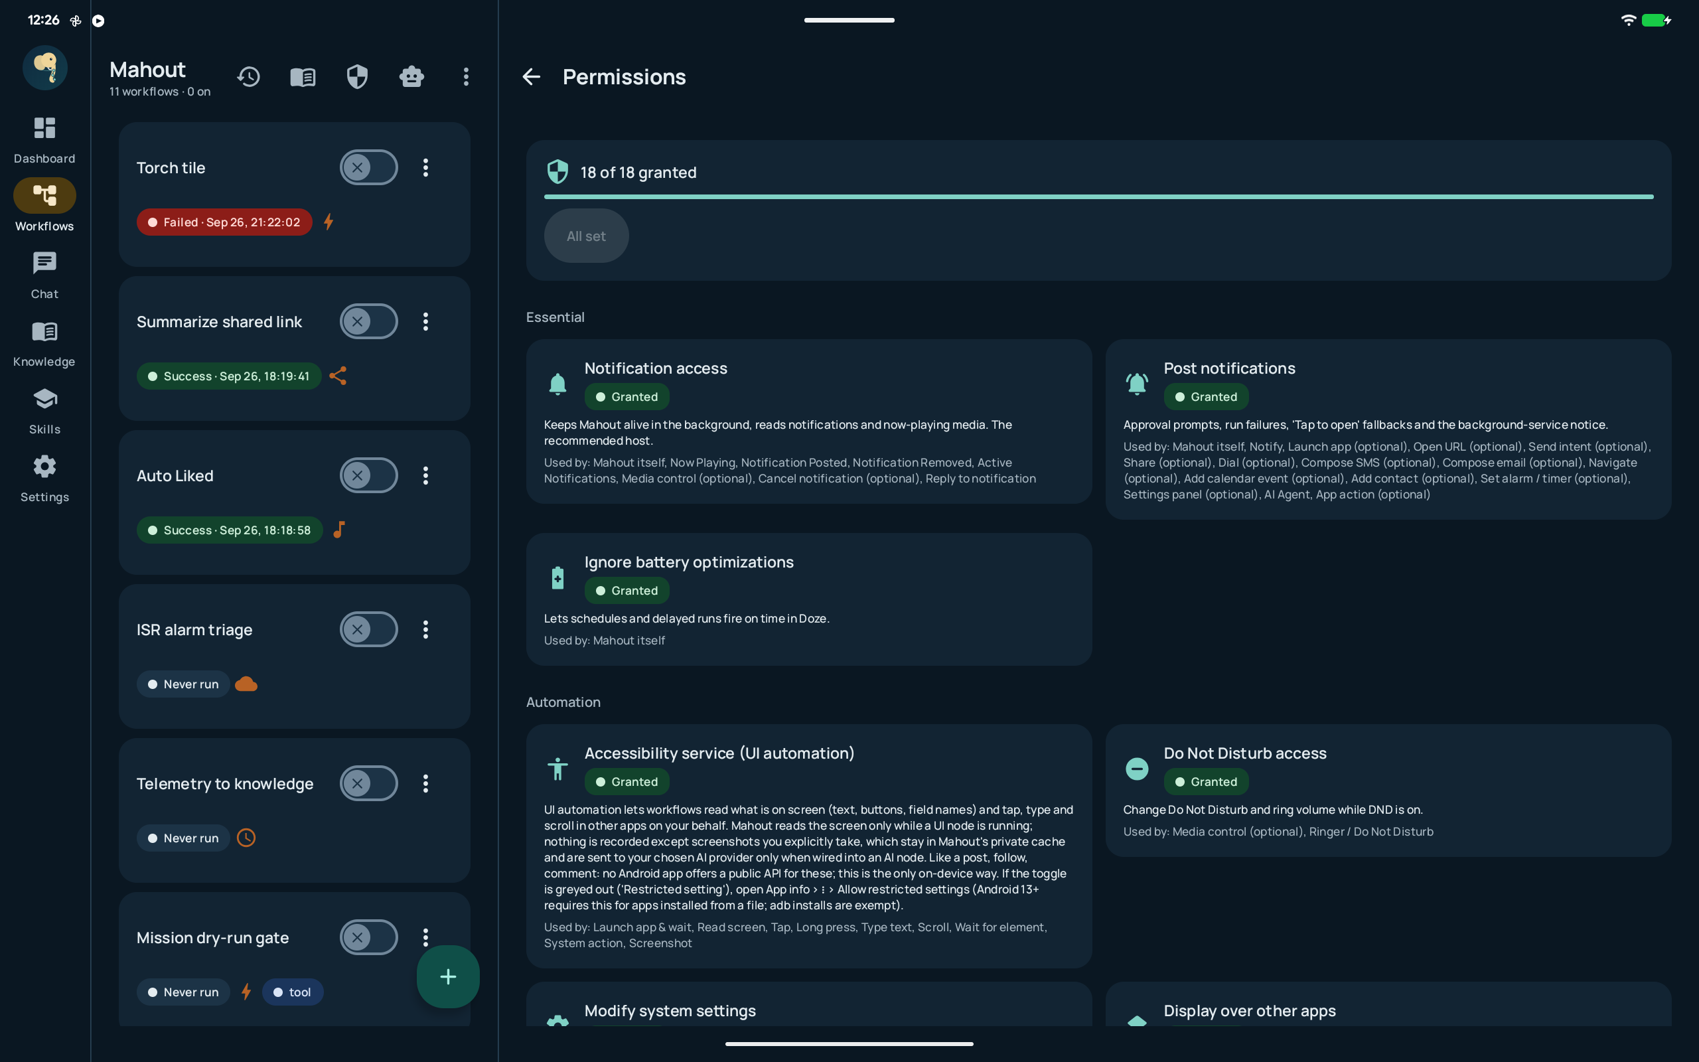Open the knowledge book icon in Mahout header
The image size is (1699, 1062).
(x=303, y=76)
